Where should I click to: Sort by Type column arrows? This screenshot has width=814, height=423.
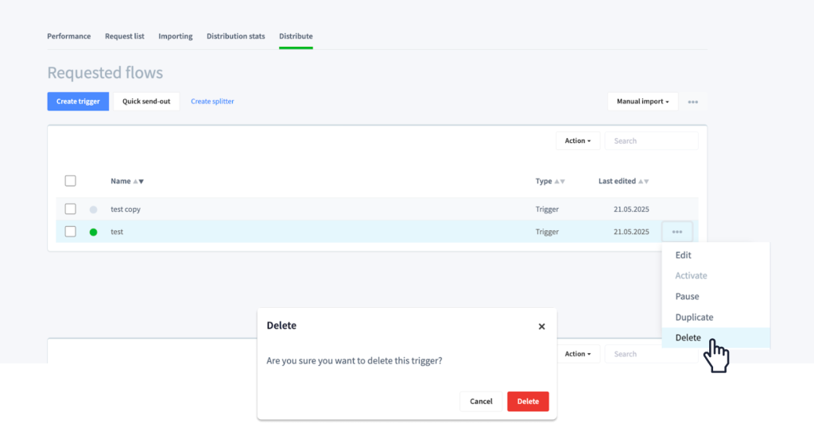pos(559,182)
